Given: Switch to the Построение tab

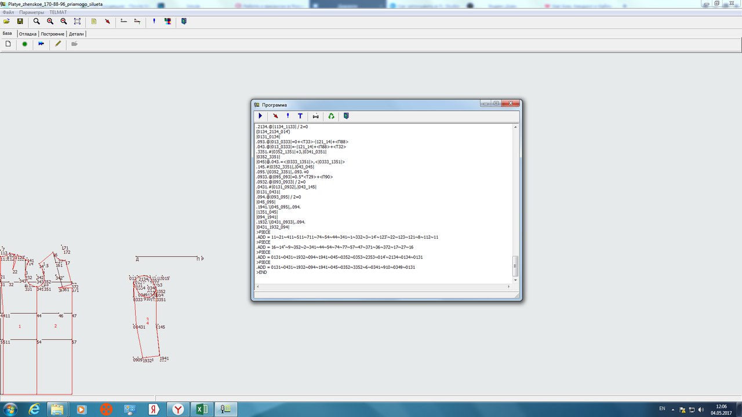Looking at the screenshot, I should tap(53, 34).
